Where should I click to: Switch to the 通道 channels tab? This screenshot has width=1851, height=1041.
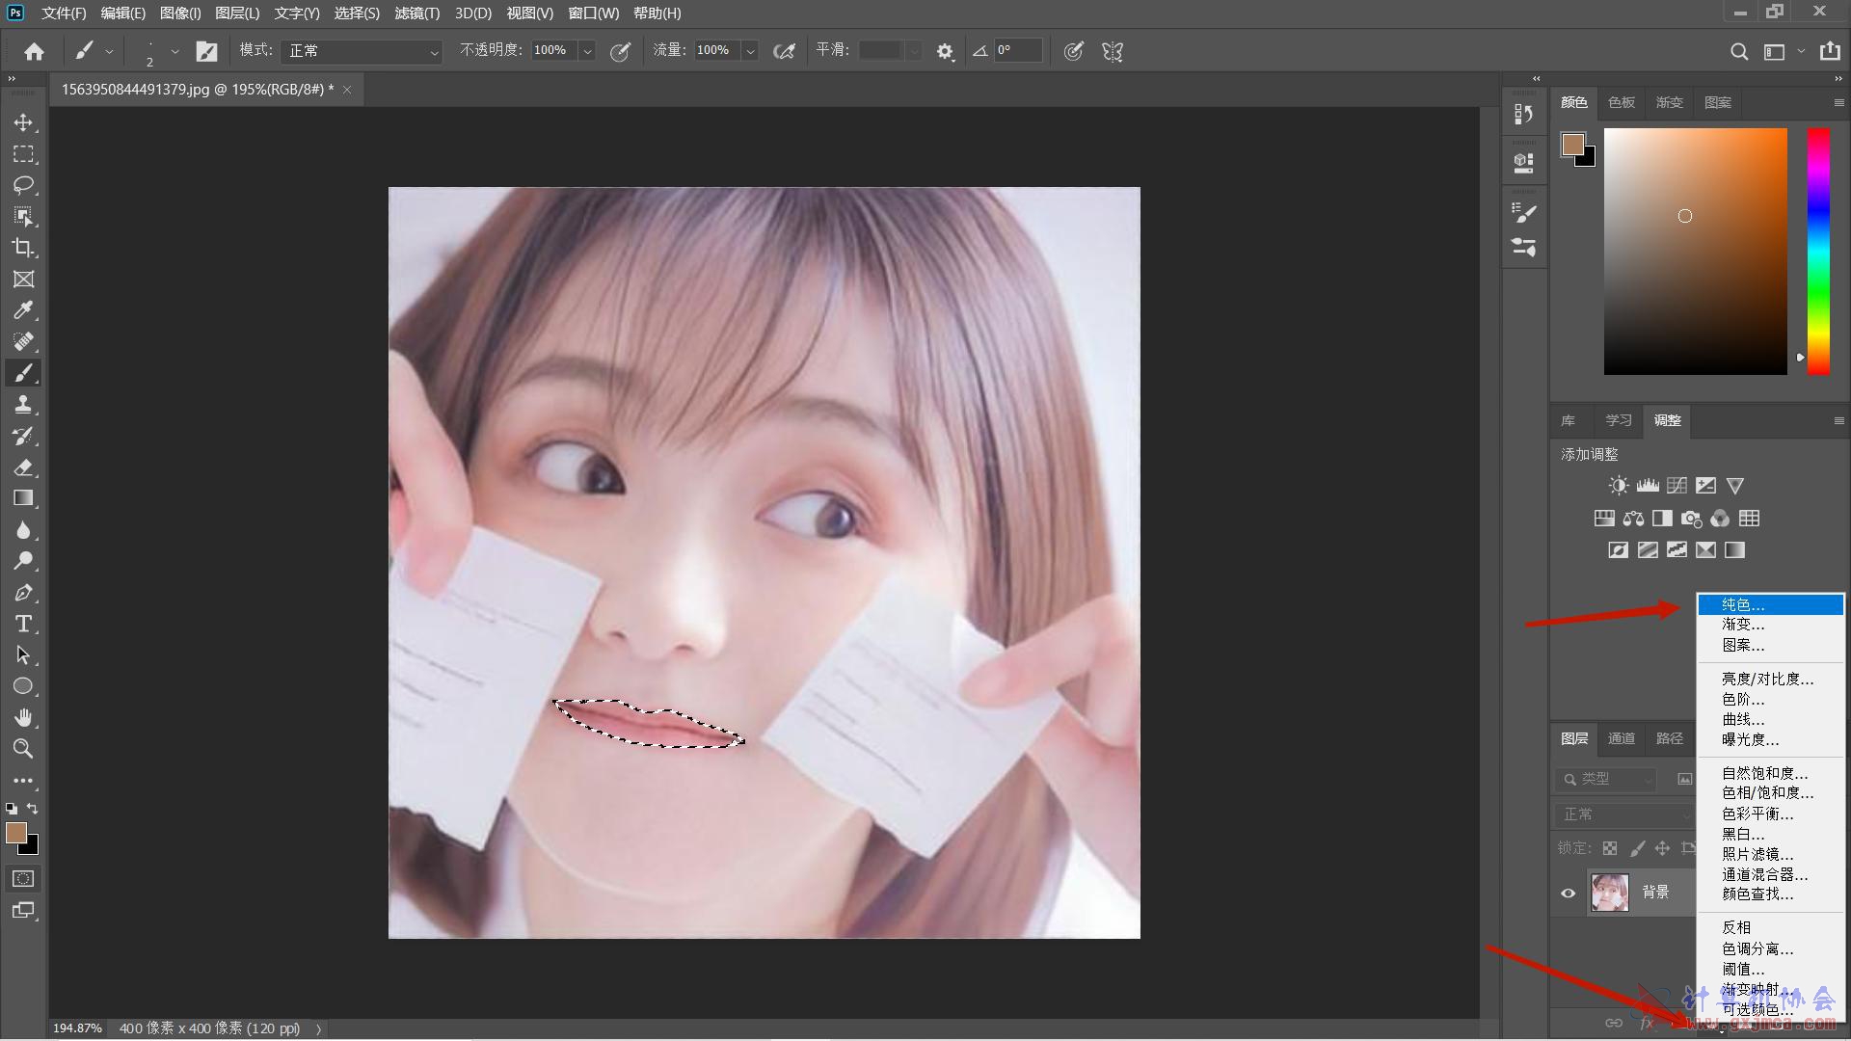coord(1621,738)
